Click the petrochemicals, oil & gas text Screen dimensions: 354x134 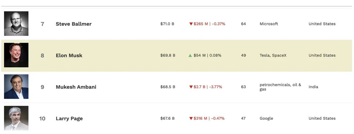click(x=280, y=87)
